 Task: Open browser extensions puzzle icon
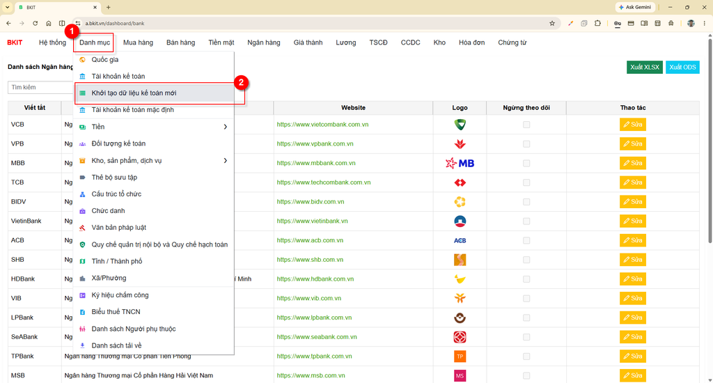(597, 23)
